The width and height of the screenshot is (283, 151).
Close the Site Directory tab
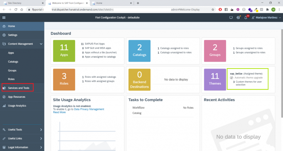point(43,3)
